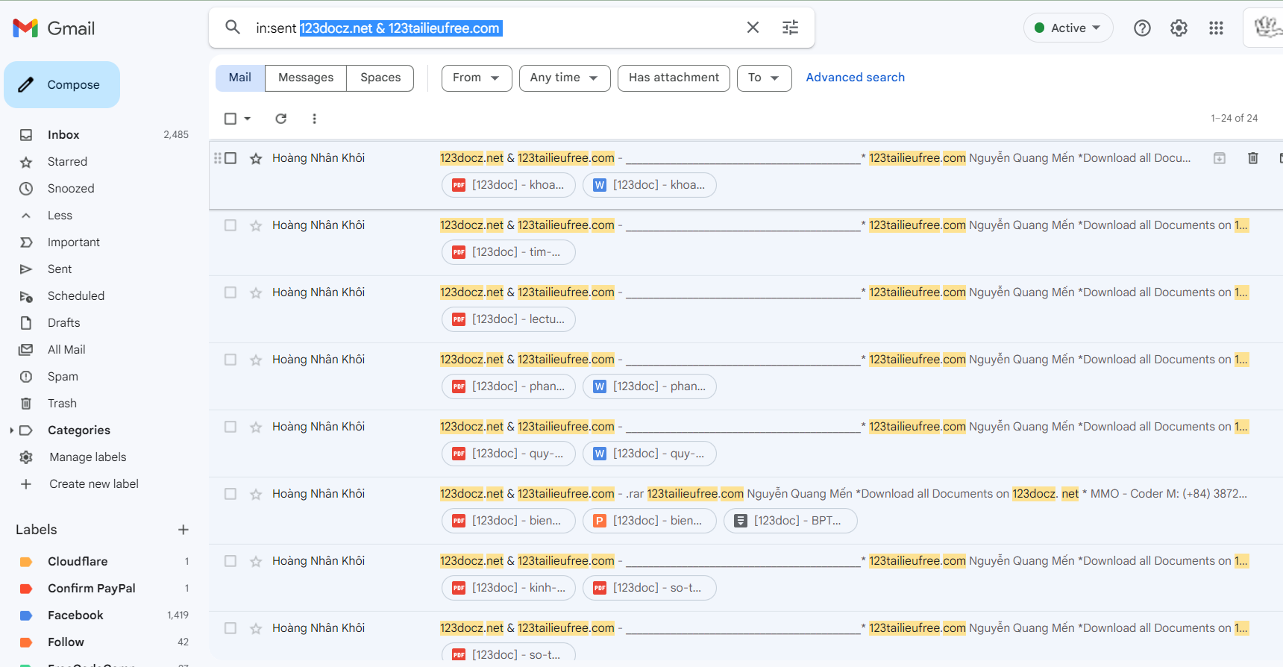
Task: Click the search magnifier icon
Action: coord(233,28)
